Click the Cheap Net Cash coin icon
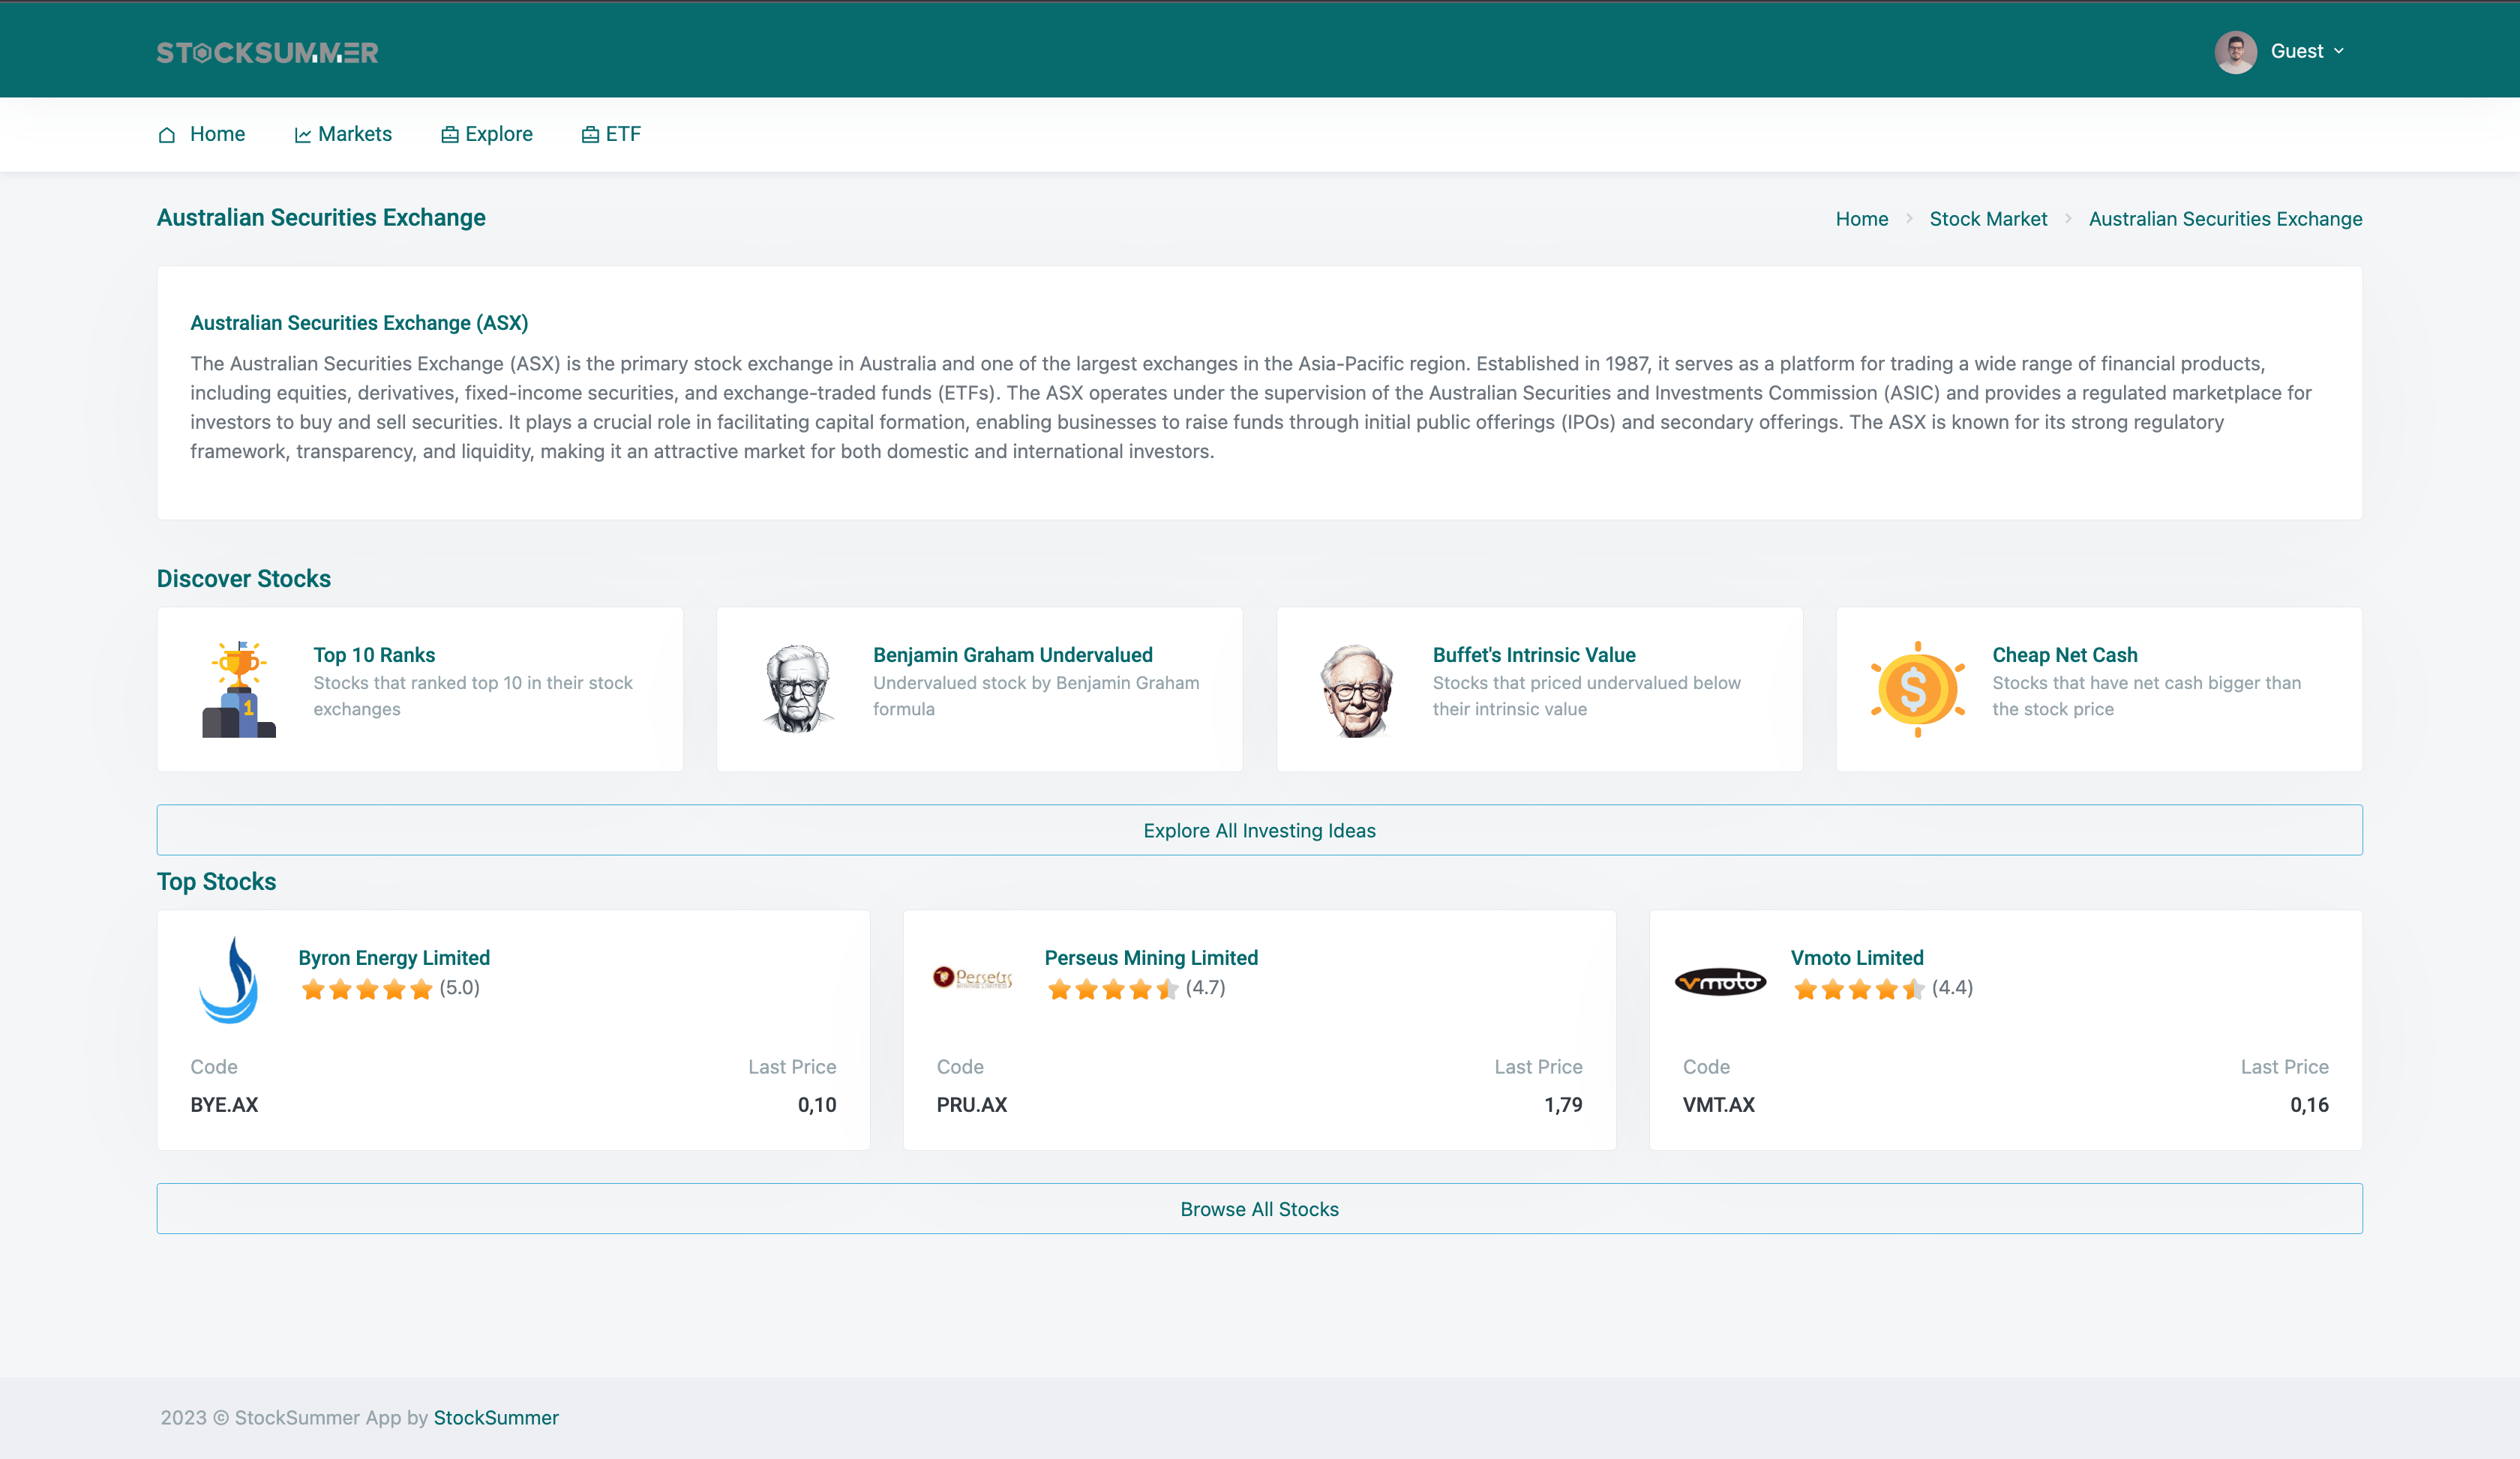The height and width of the screenshot is (1459, 2520). click(x=1917, y=688)
